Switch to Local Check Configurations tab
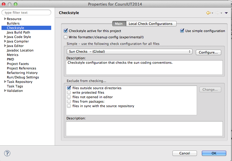 pos(151,24)
